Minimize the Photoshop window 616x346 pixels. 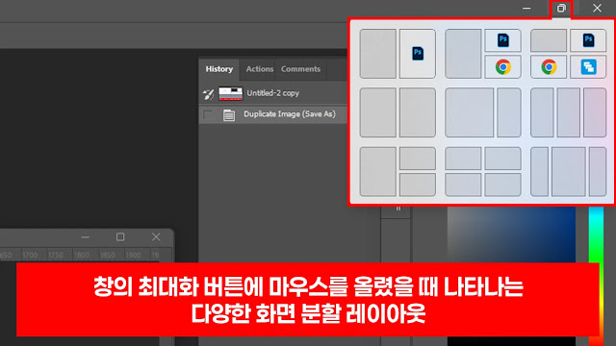click(526, 9)
